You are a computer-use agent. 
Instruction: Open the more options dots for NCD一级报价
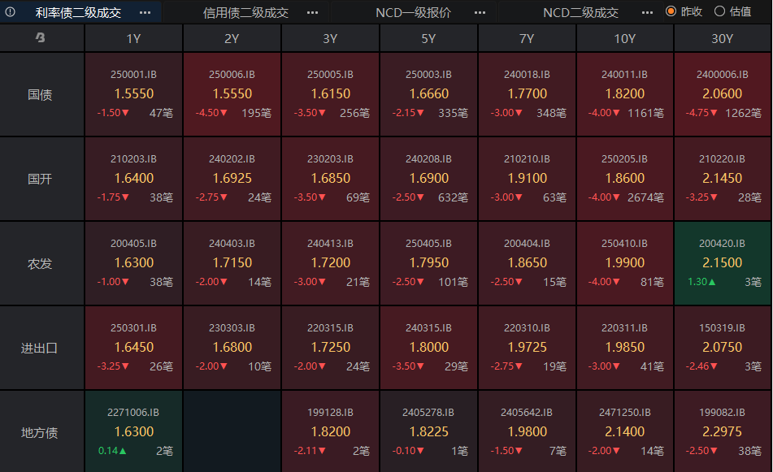click(x=480, y=12)
